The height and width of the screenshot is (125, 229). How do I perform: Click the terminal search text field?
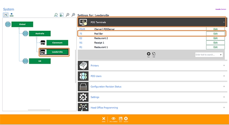[209, 55]
